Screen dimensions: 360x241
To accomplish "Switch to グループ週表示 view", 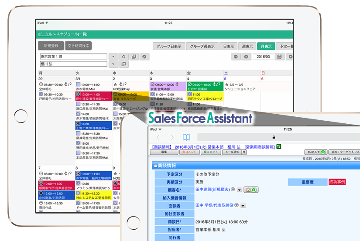I will point(202,46).
